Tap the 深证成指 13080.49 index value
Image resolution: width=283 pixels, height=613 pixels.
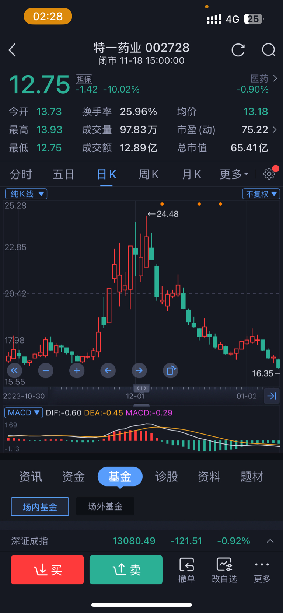click(134, 541)
